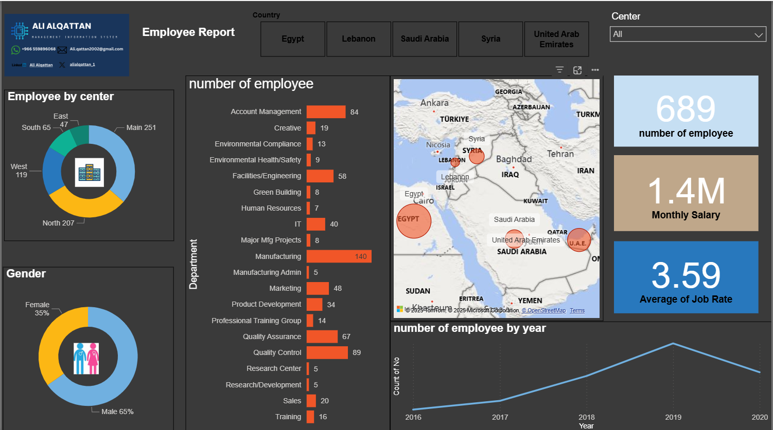Open the Ali Alqattan LinkedIn link
773x430 pixels.
[41, 65]
